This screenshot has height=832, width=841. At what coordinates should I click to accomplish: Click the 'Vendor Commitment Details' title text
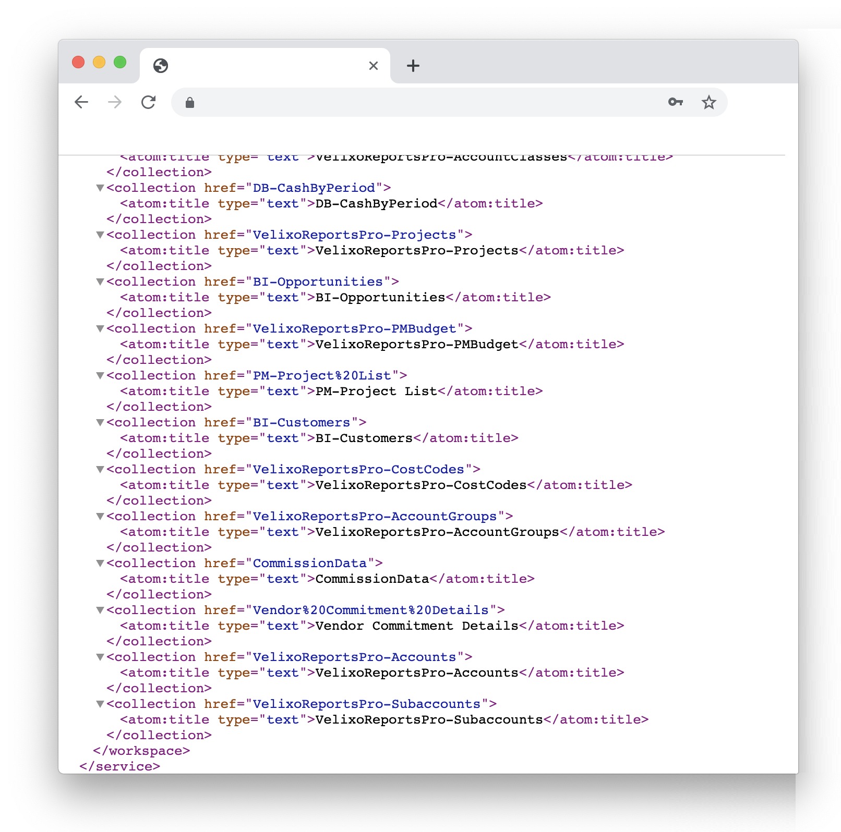417,626
